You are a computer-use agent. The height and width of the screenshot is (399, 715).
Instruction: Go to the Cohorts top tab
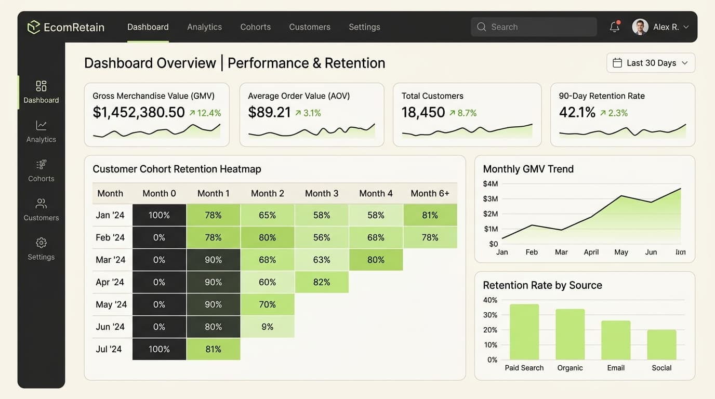click(255, 27)
